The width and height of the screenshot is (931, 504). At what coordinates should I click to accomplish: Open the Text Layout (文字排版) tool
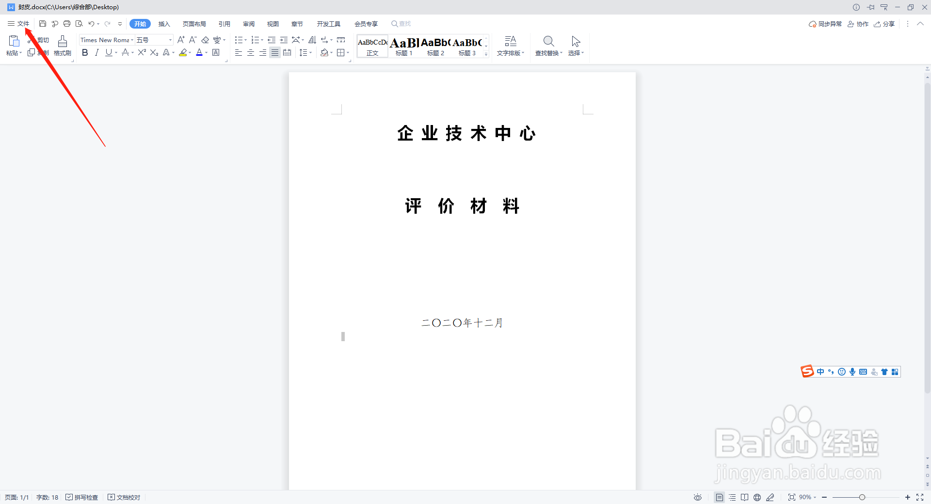511,46
